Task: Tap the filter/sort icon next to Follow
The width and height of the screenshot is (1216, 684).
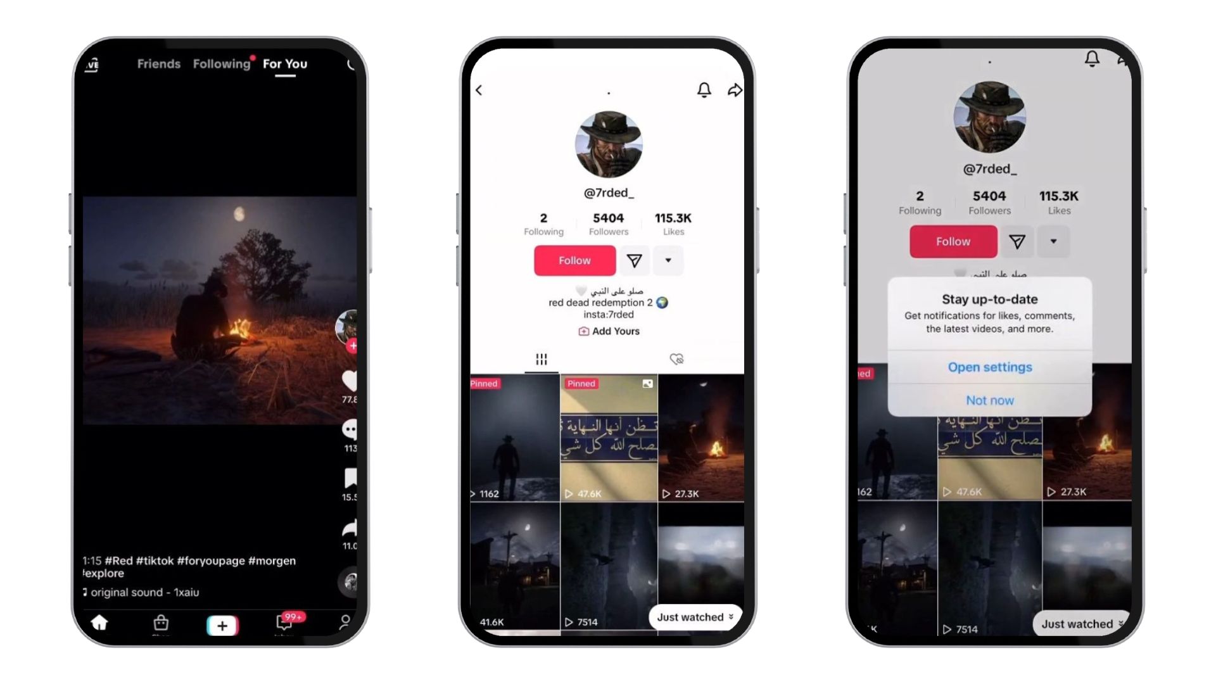Action: pyautogui.click(x=634, y=260)
